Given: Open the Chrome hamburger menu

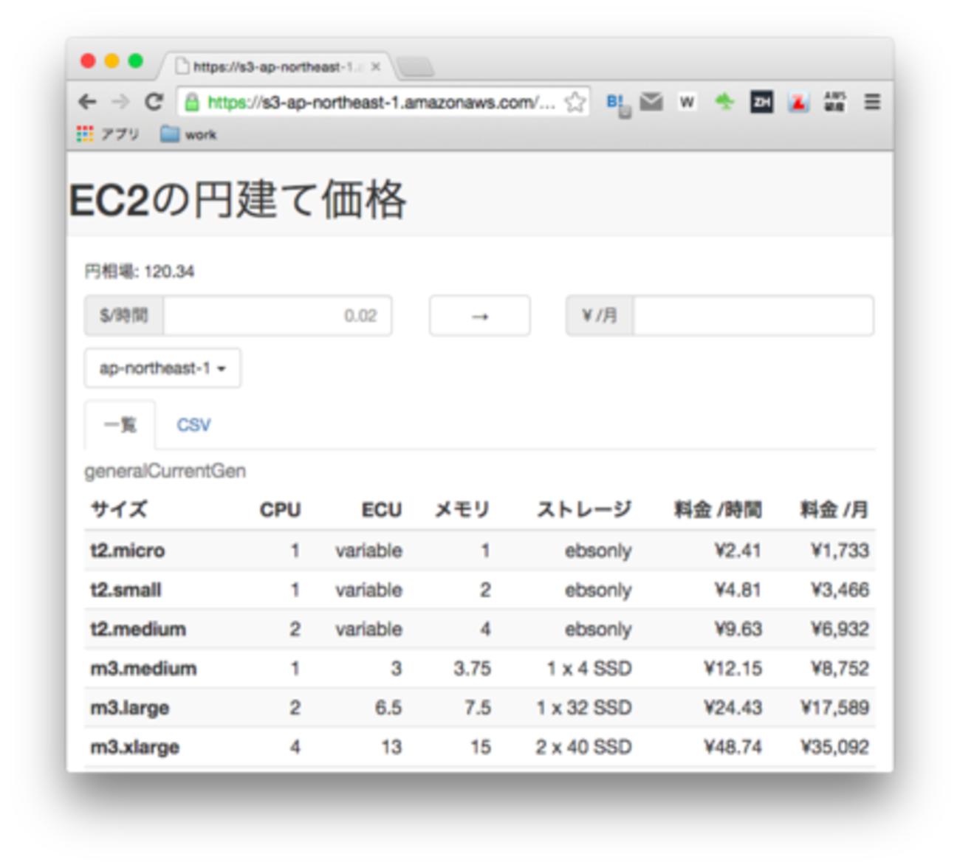Looking at the screenshot, I should (872, 102).
